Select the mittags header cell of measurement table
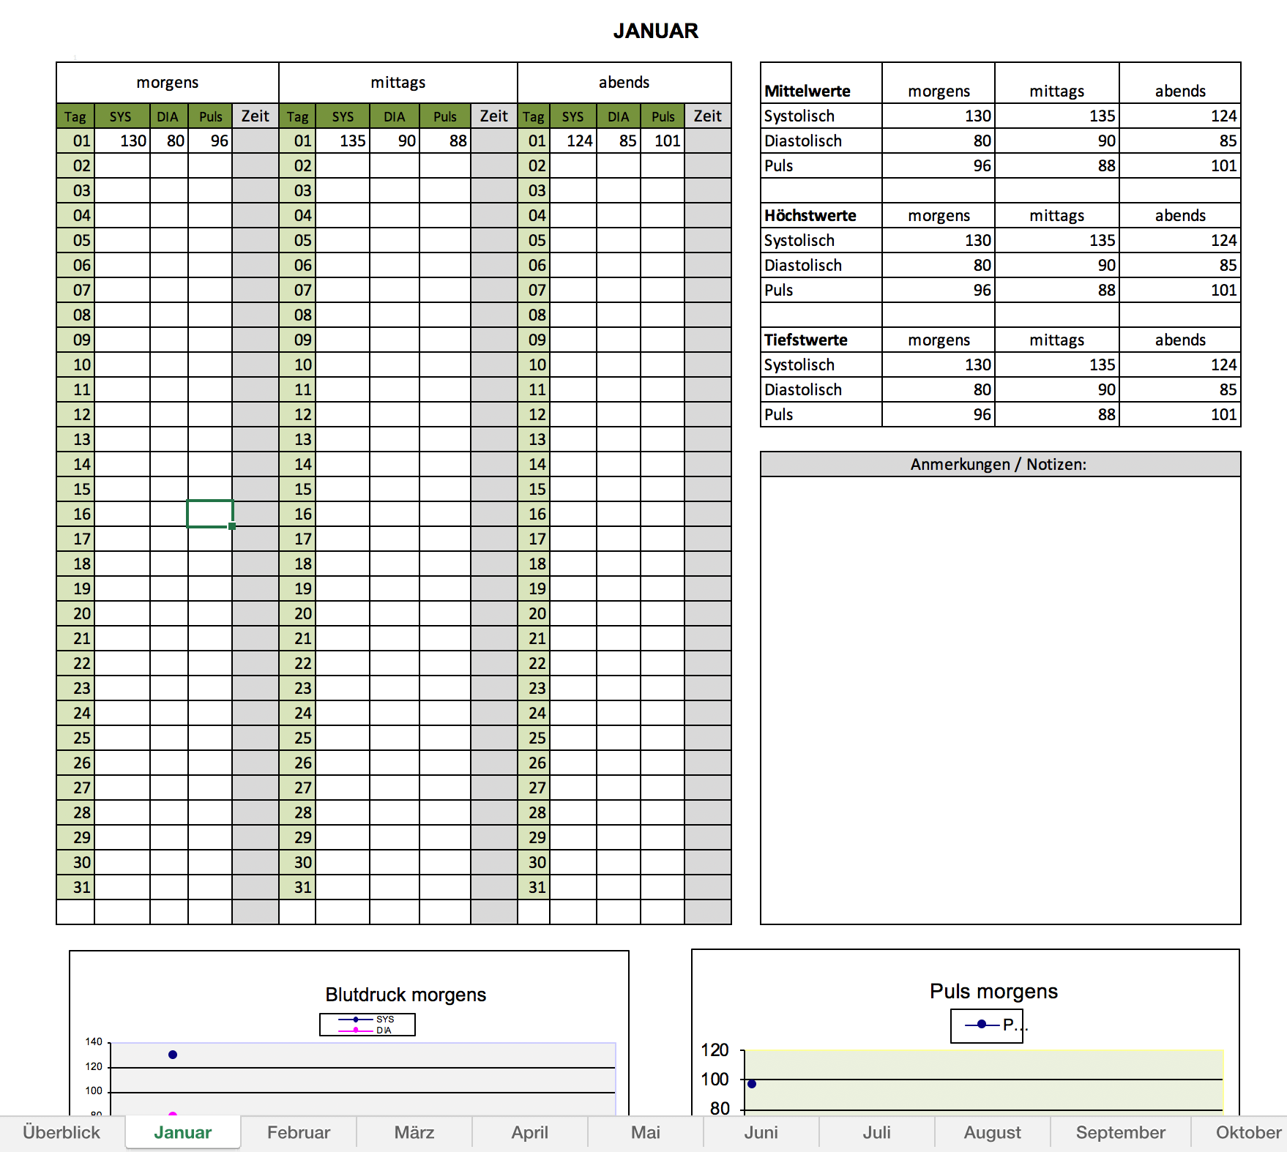1287x1152 pixels. coord(398,83)
